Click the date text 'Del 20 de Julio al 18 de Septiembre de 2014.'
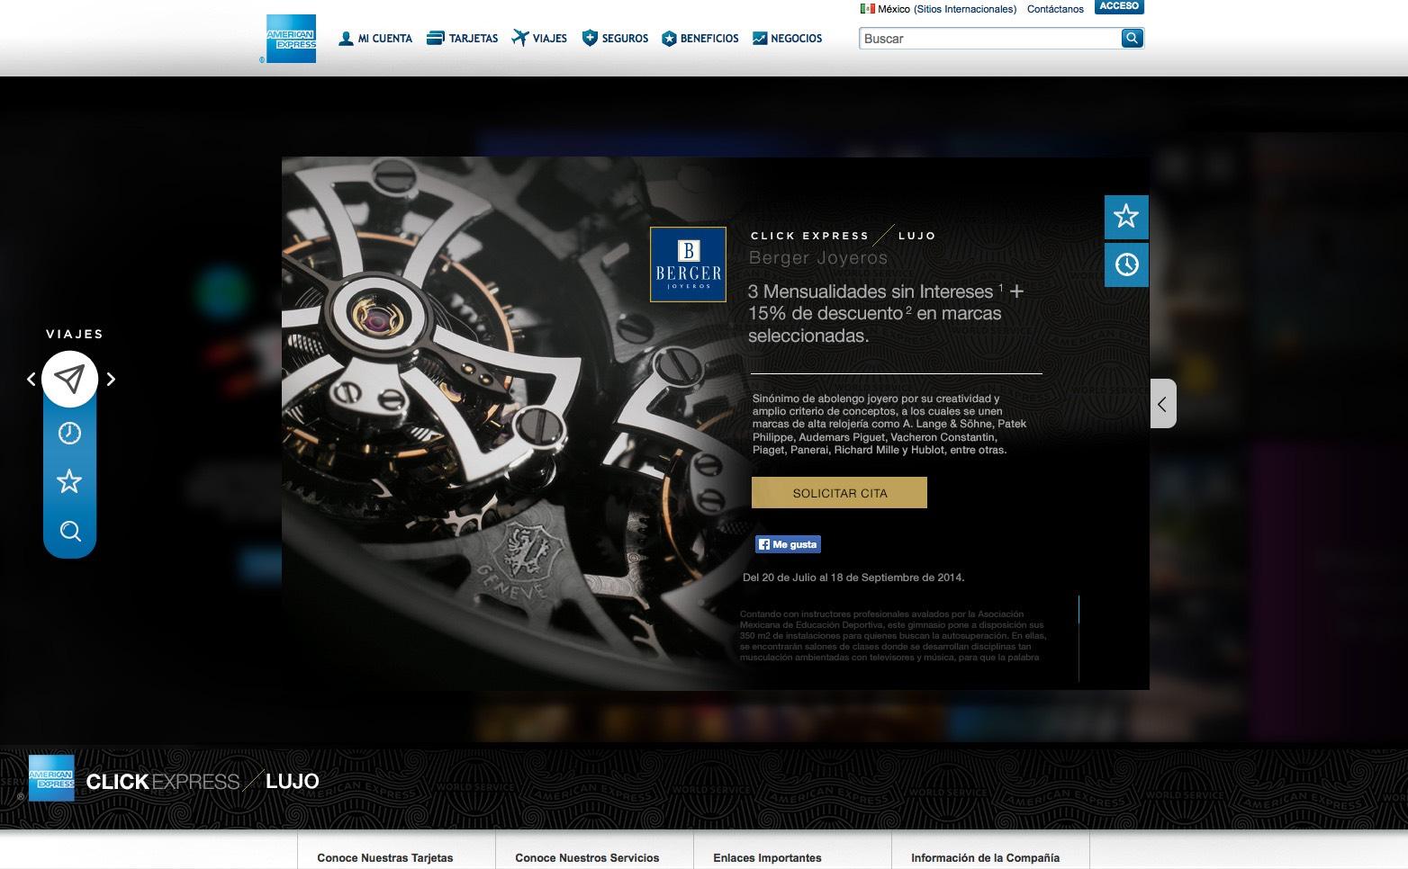This screenshot has width=1408, height=869. [x=853, y=578]
